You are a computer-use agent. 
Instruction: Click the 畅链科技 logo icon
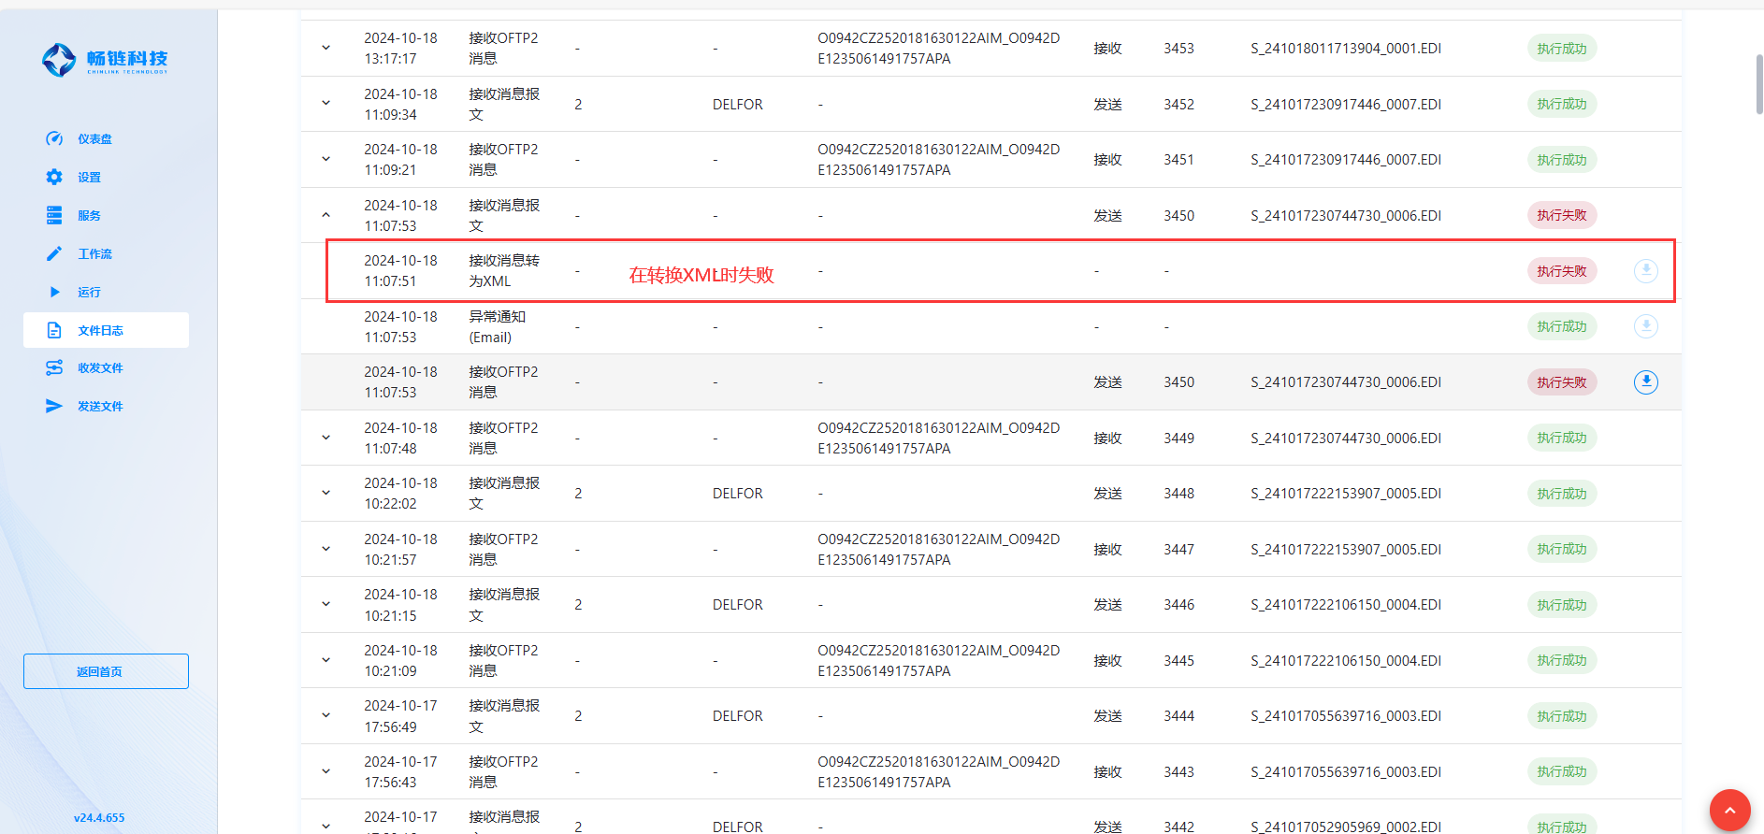pos(59,60)
